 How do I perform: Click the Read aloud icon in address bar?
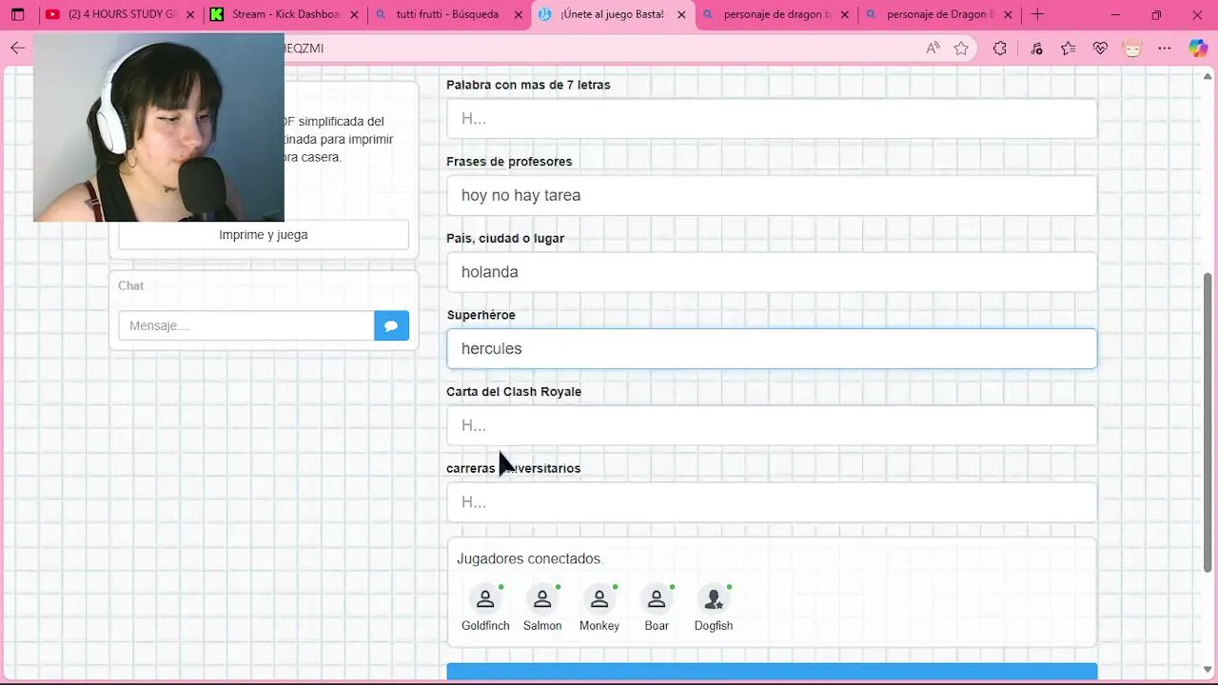[933, 49]
